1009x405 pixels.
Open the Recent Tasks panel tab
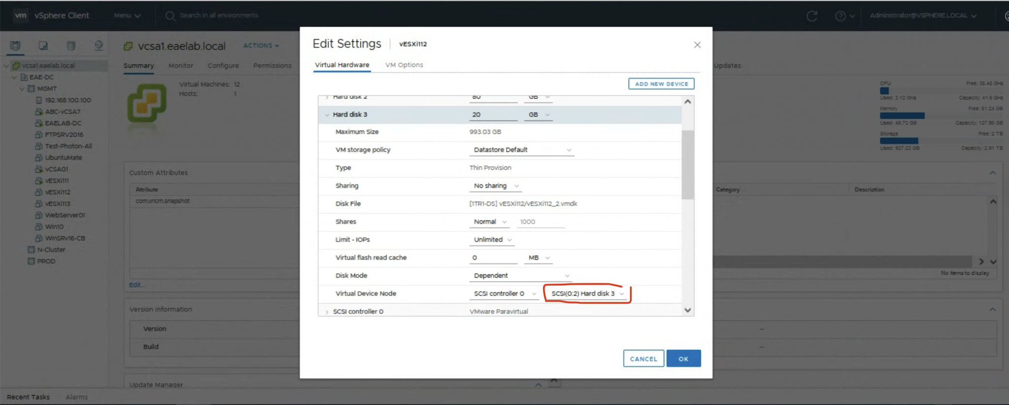click(28, 397)
